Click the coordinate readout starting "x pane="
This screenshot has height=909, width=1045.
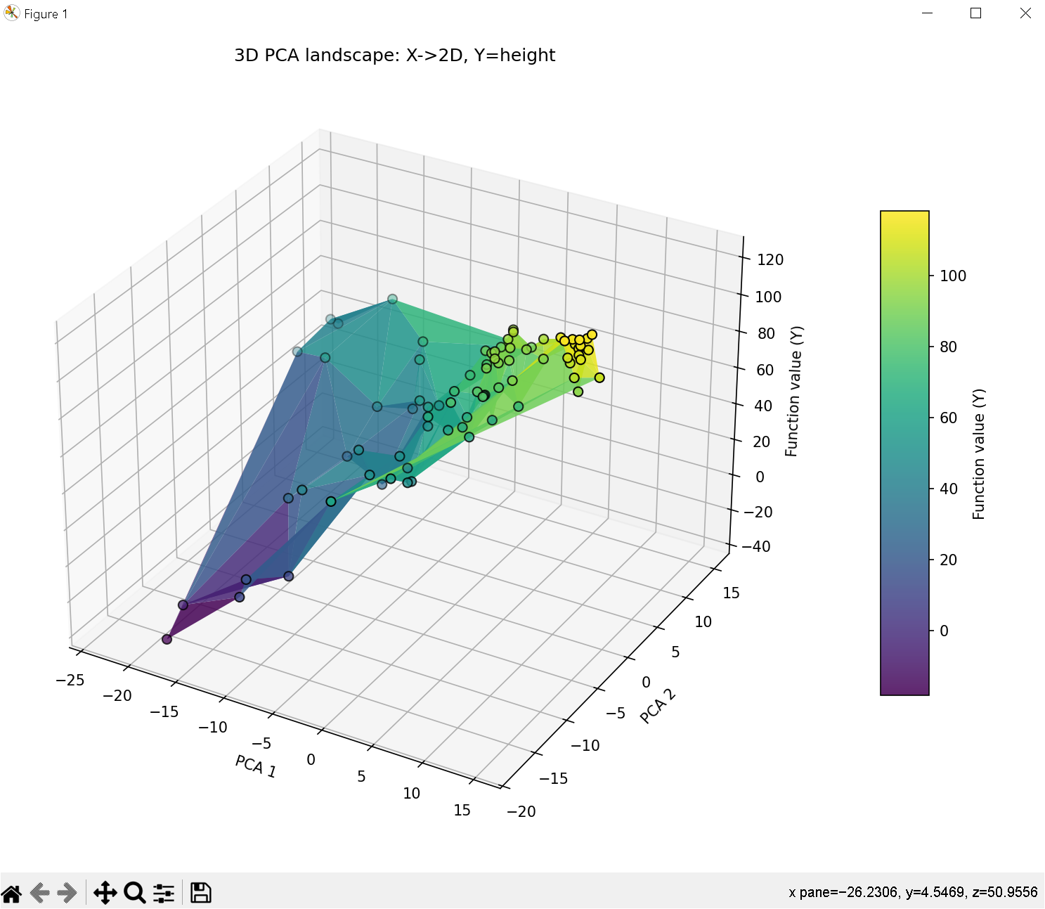pyautogui.click(x=913, y=892)
